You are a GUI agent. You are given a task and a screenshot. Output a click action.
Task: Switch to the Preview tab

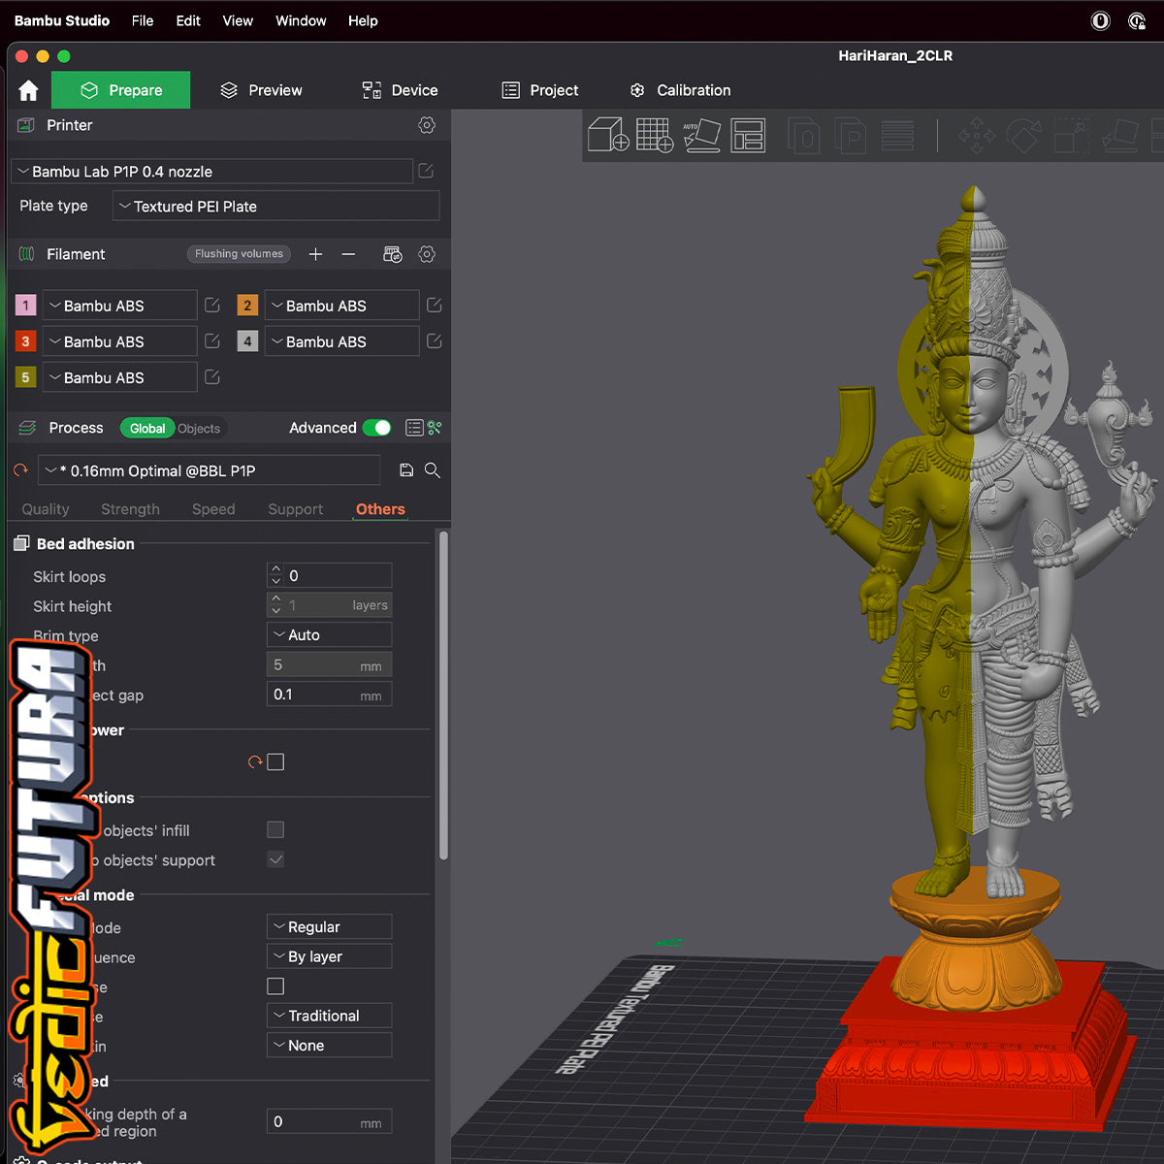(261, 89)
